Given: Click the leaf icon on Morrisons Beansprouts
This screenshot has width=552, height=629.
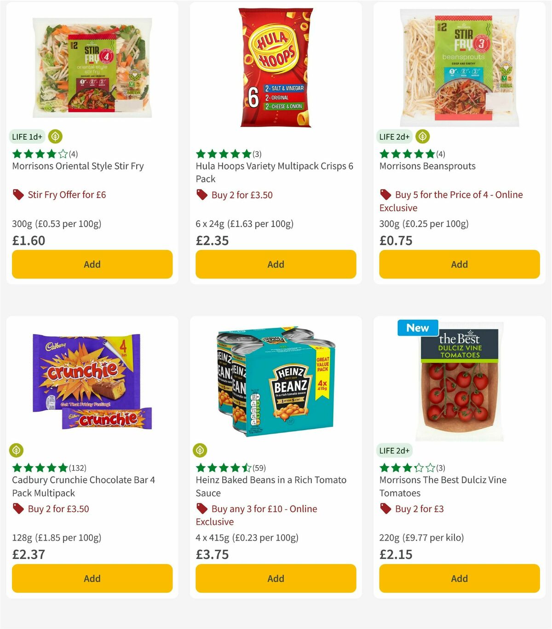Looking at the screenshot, I should click(422, 137).
